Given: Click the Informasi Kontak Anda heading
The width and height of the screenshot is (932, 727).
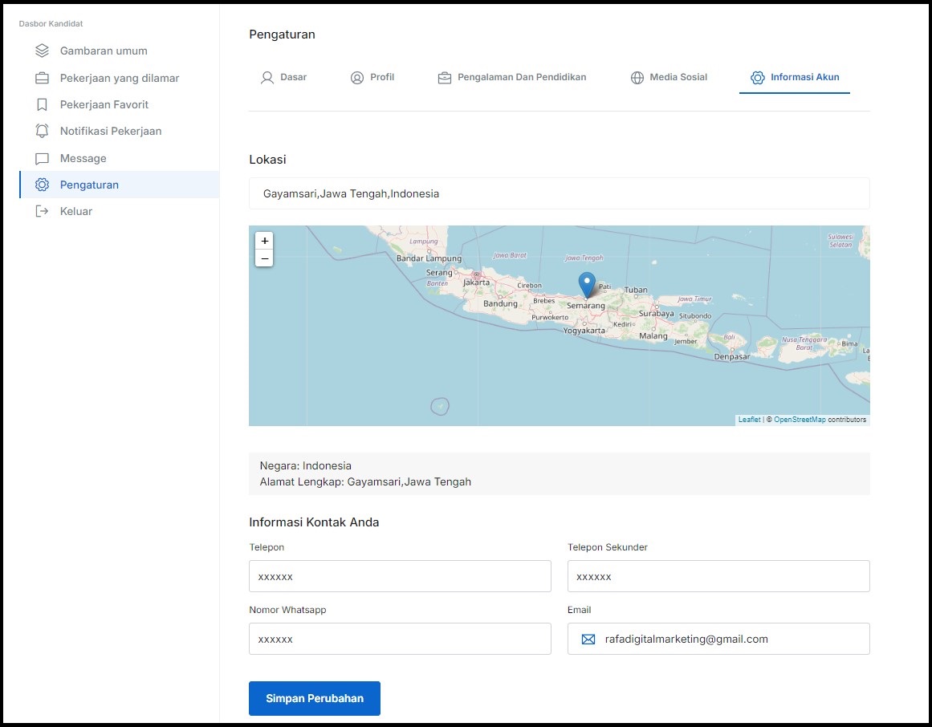Looking at the screenshot, I should pos(314,522).
